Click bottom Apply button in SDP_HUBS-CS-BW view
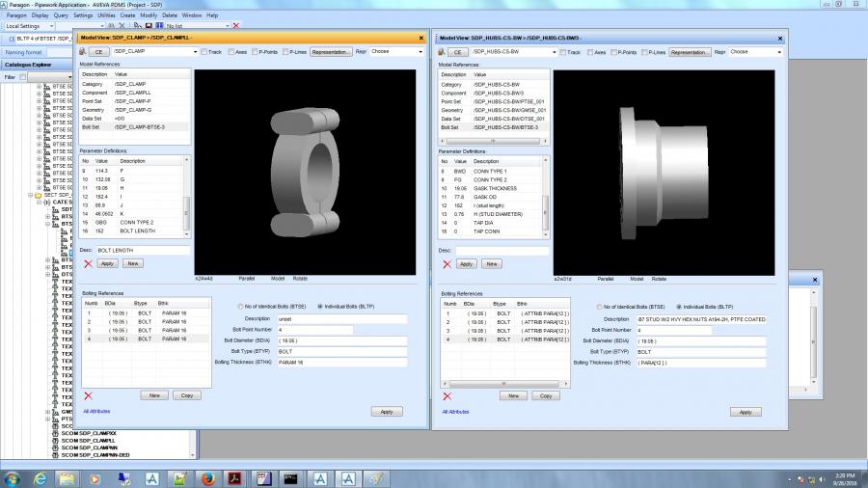 tap(746, 412)
